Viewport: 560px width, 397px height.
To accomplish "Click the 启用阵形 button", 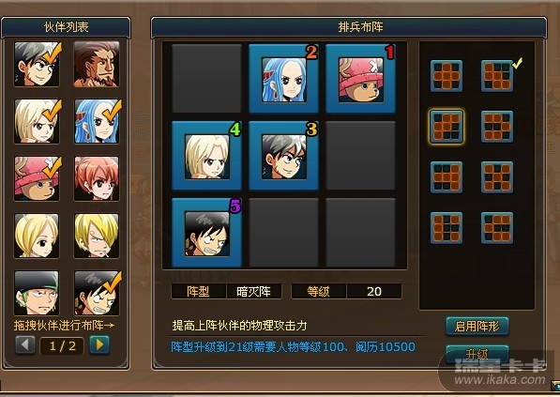I will (x=477, y=326).
